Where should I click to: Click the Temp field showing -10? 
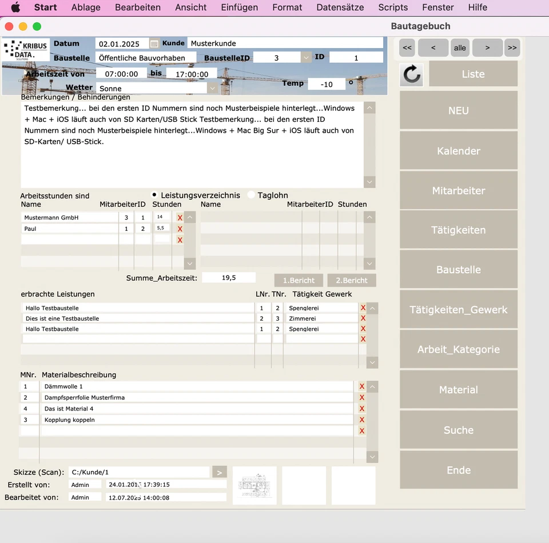coord(327,85)
